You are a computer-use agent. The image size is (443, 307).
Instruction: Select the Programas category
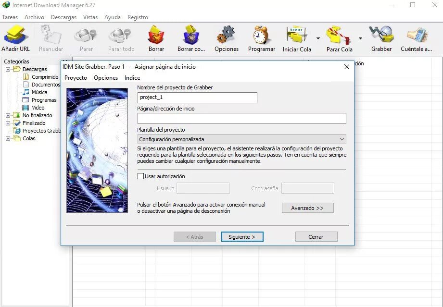44,100
